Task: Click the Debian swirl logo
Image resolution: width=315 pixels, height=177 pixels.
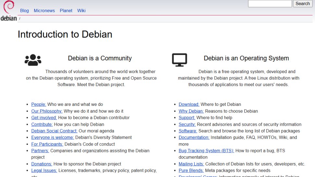Action: [9, 7]
